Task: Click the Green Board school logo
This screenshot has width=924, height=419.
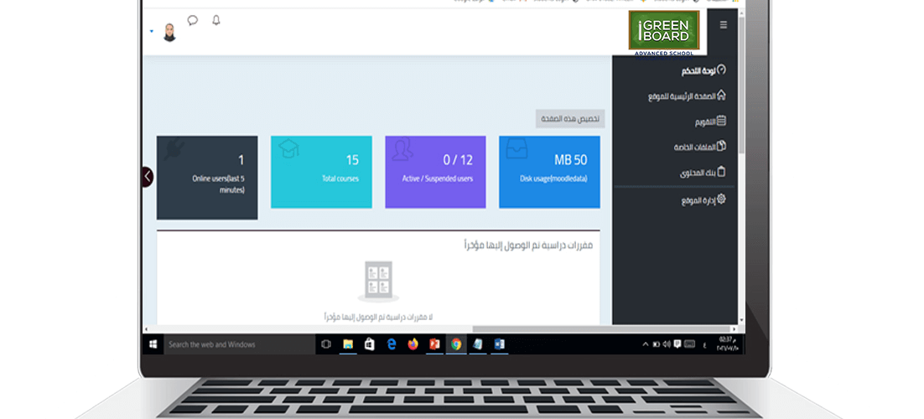Action: [x=663, y=33]
